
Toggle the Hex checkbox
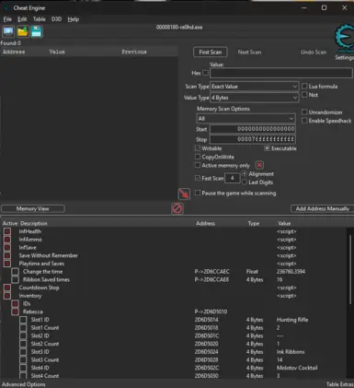(x=205, y=73)
